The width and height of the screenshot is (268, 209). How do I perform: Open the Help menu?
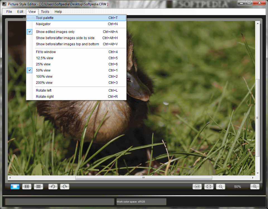(58, 12)
